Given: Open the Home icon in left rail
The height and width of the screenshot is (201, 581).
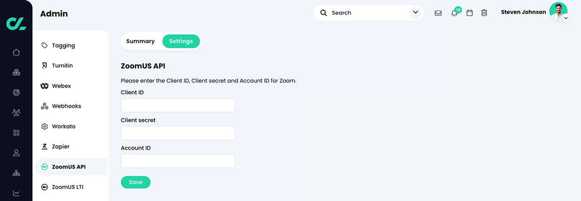Looking at the screenshot, I should (x=16, y=52).
